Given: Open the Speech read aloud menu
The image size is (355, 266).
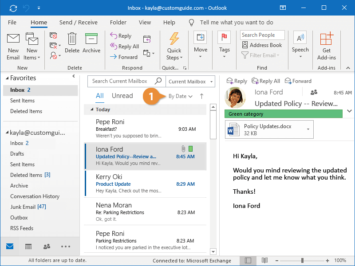Looking at the screenshot, I should [300, 45].
